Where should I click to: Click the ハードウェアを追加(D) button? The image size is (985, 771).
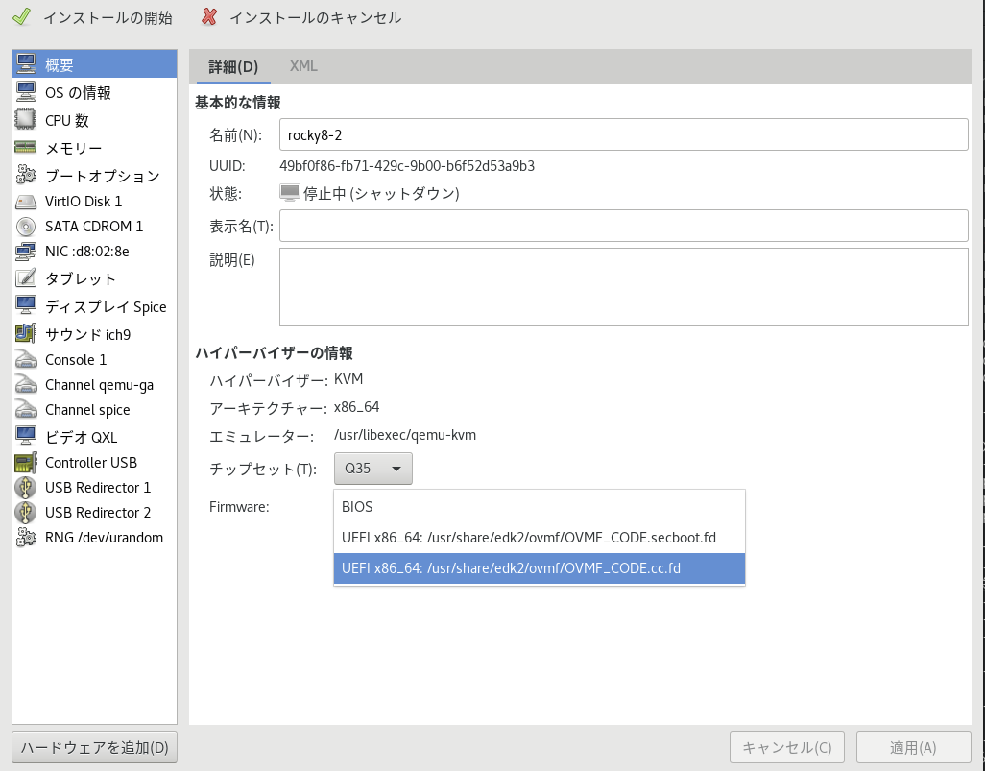(94, 747)
